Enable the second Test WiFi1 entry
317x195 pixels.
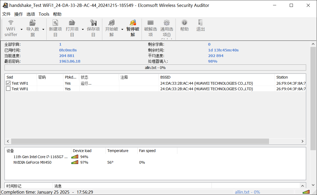8,89
